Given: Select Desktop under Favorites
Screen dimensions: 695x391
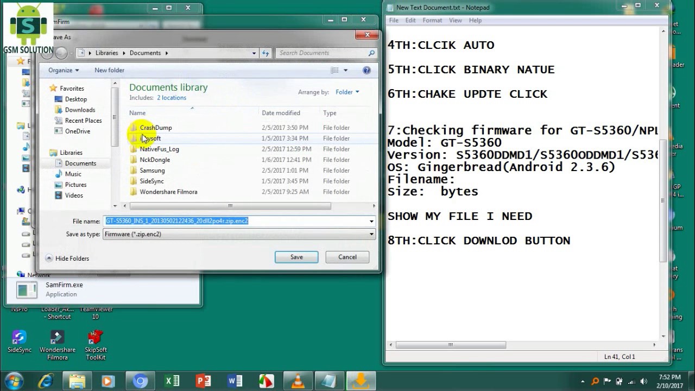Looking at the screenshot, I should pos(75,99).
